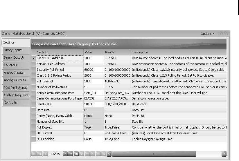This screenshot has width=239, height=161.
Task: Edit Number of Poll Retries value 5
Action: [x=94, y=87]
